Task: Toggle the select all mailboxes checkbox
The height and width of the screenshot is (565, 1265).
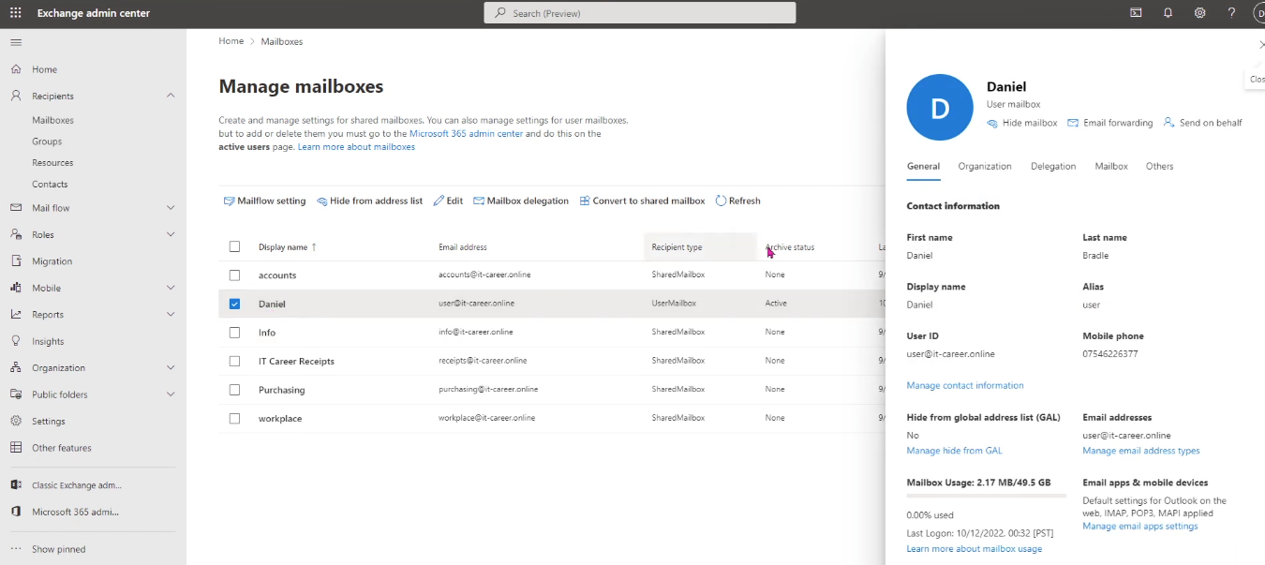Action: pyautogui.click(x=234, y=247)
